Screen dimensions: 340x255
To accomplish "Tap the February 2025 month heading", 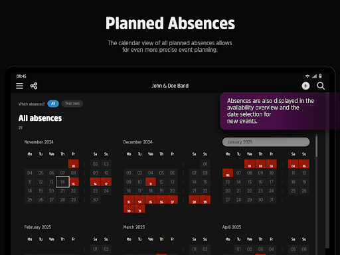I will 38,227.
